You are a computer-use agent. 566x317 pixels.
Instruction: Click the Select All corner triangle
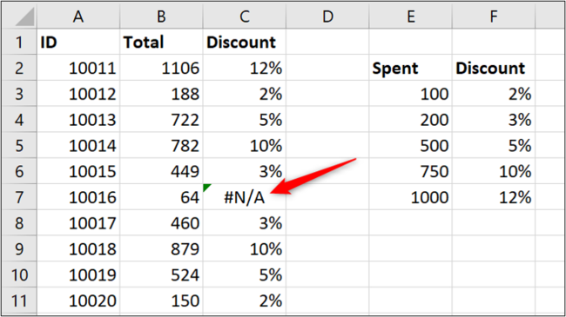[x=24, y=17]
